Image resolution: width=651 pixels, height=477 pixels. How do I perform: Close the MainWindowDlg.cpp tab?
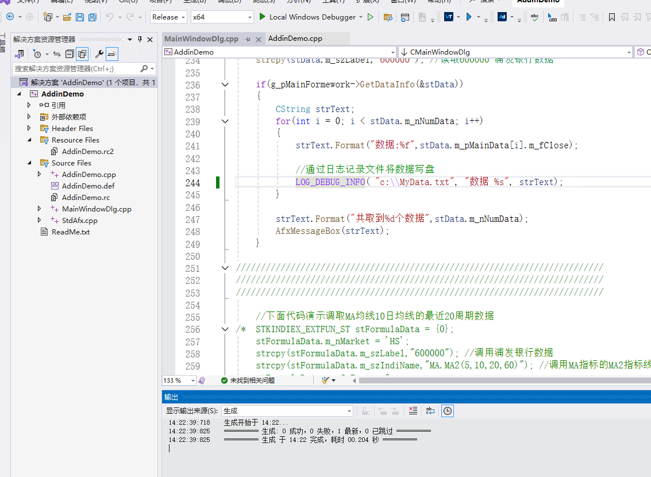tap(258, 40)
